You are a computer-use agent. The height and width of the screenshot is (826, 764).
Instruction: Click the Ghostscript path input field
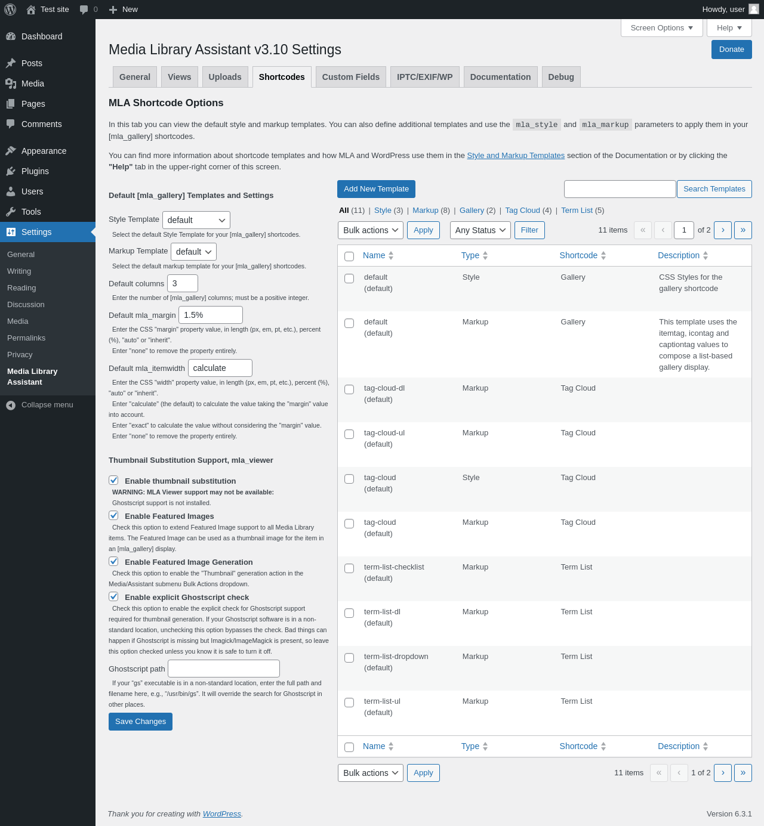[x=223, y=669]
